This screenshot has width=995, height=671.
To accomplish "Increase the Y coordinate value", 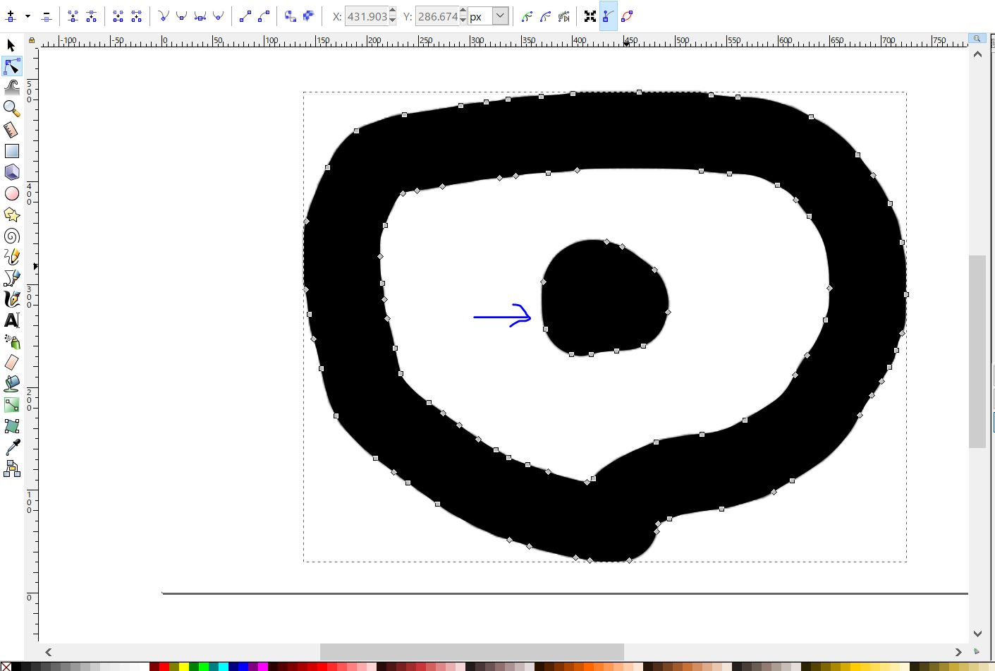I will click(x=463, y=11).
